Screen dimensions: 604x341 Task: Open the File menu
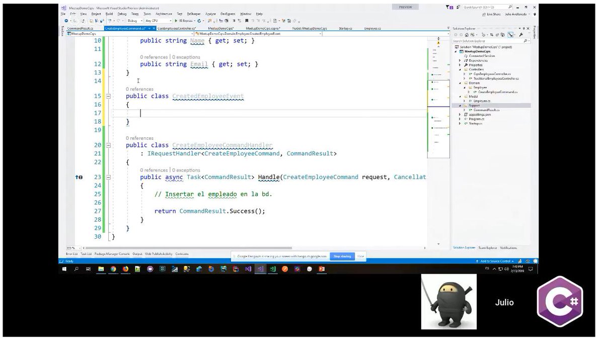pos(63,14)
